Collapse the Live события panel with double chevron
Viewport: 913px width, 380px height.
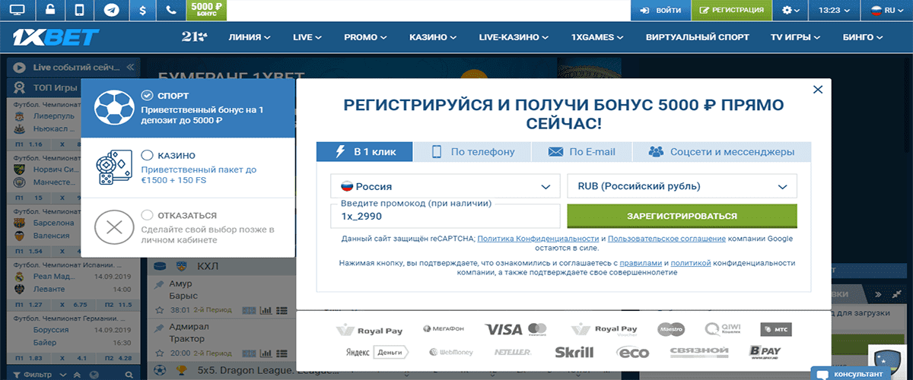click(131, 67)
